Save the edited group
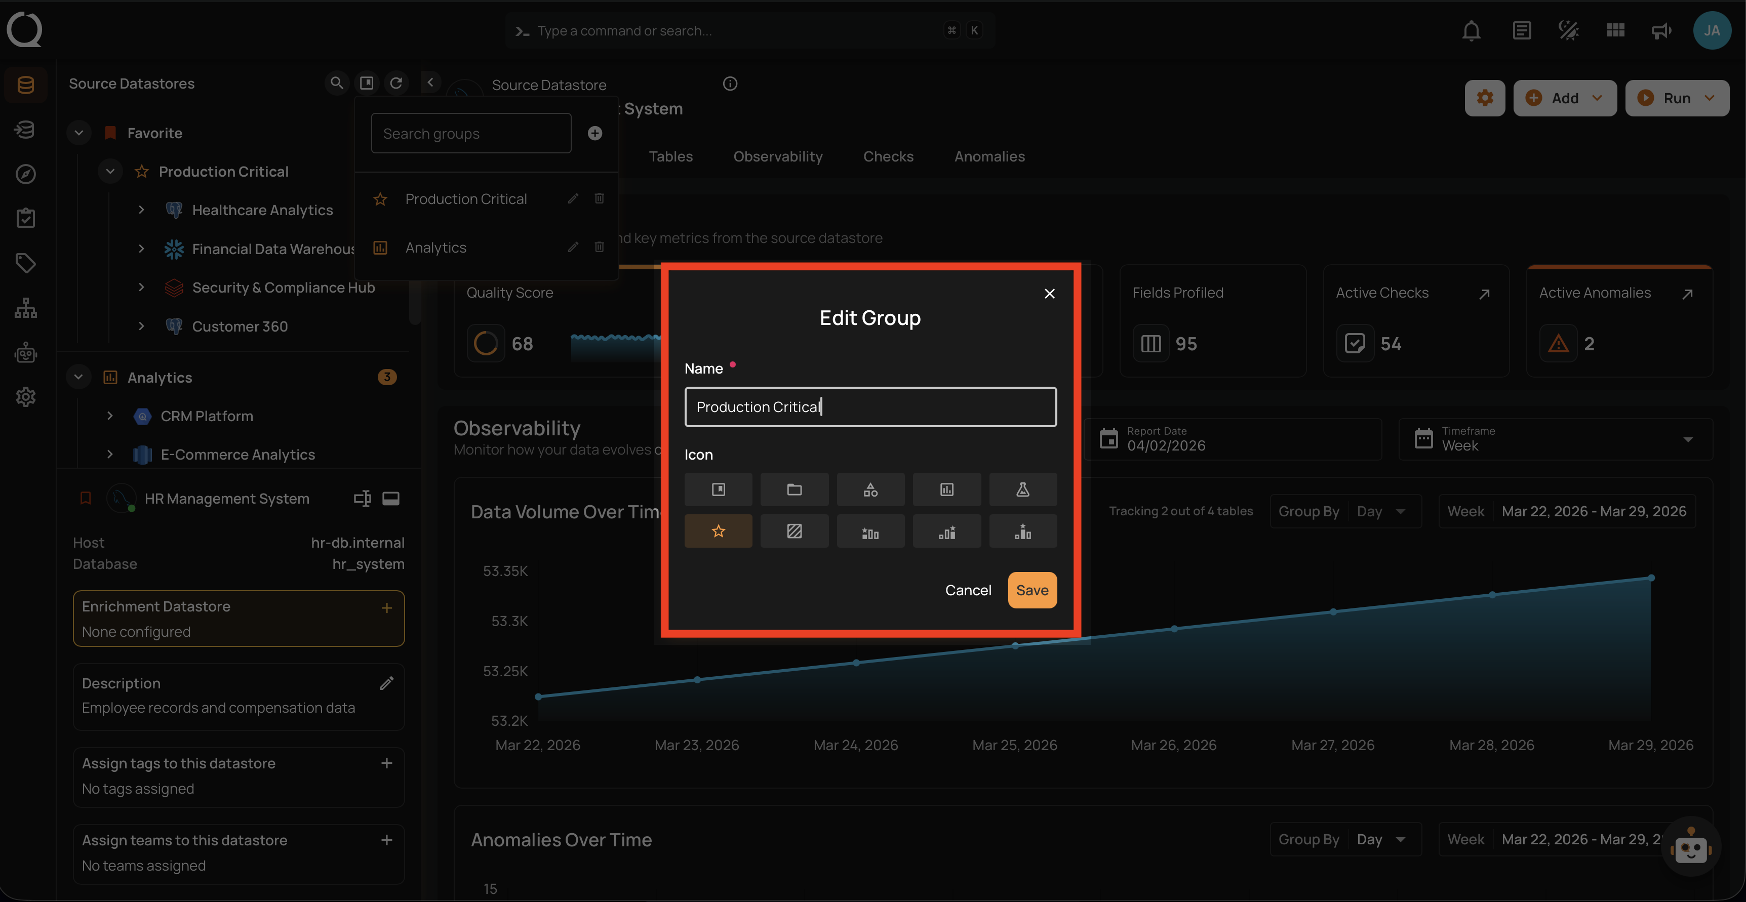Image resolution: width=1746 pixels, height=902 pixels. (1031, 590)
